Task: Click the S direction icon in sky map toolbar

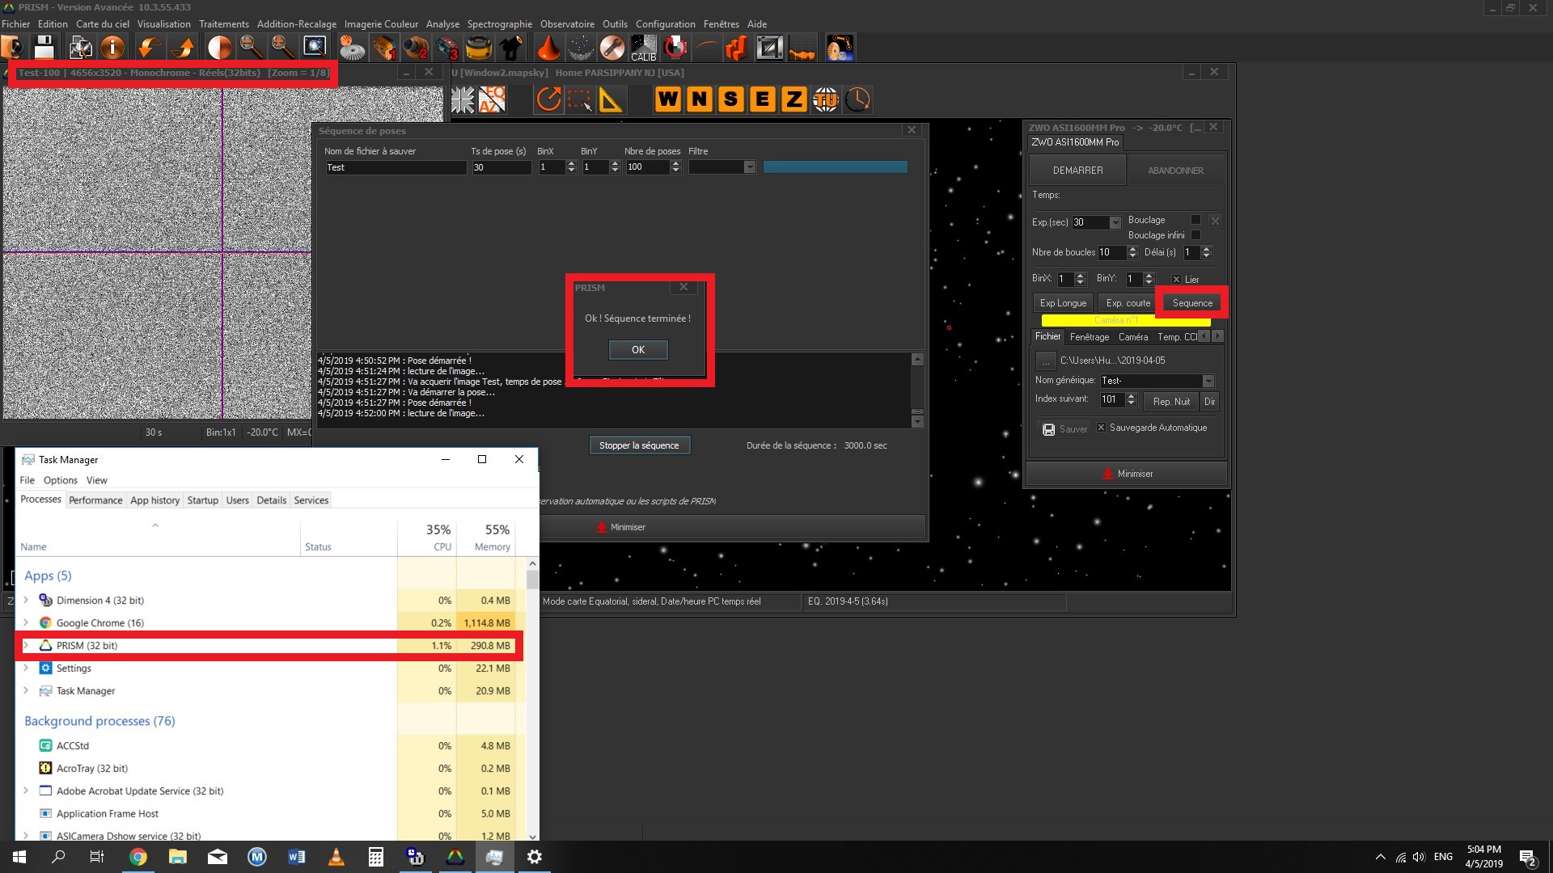Action: pos(731,99)
